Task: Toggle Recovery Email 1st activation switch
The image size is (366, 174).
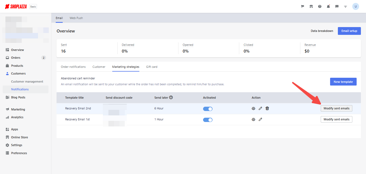Action: [x=208, y=120]
